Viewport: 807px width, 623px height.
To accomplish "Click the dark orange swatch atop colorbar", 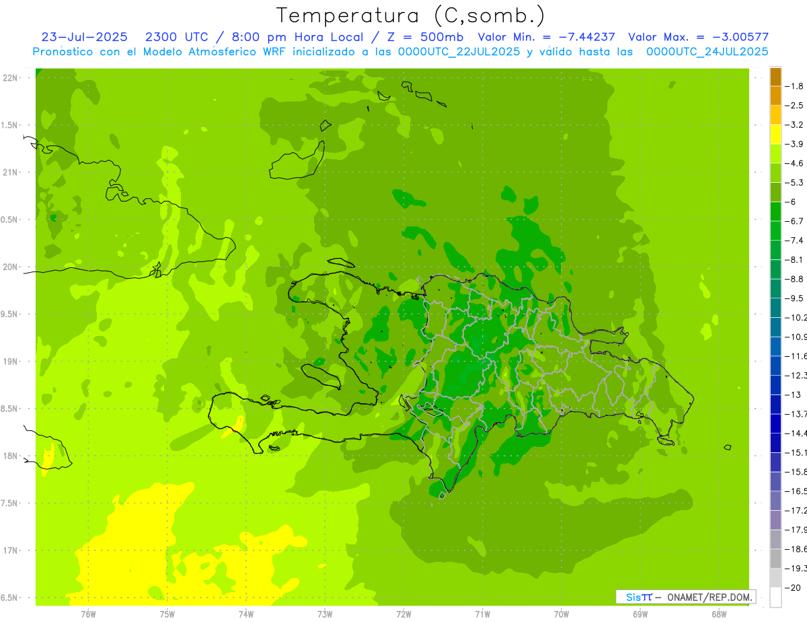I will pyautogui.click(x=775, y=77).
